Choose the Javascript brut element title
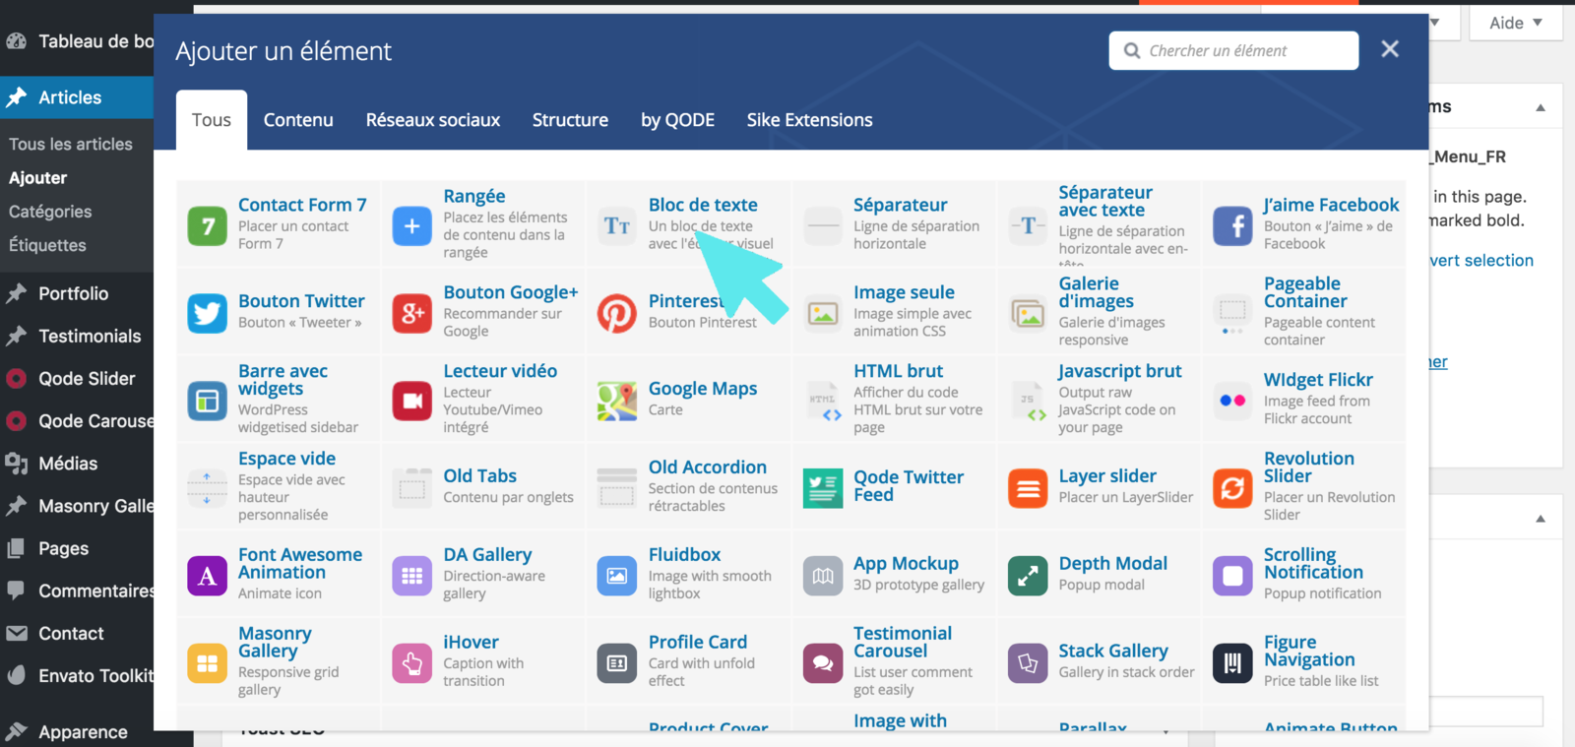 [x=1120, y=371]
